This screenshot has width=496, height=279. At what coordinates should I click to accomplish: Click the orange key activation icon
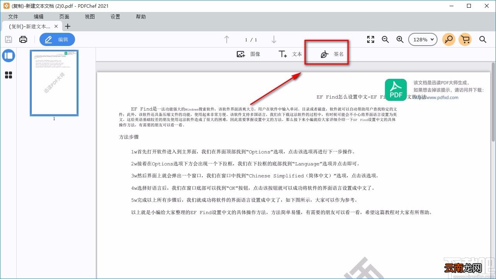click(449, 39)
